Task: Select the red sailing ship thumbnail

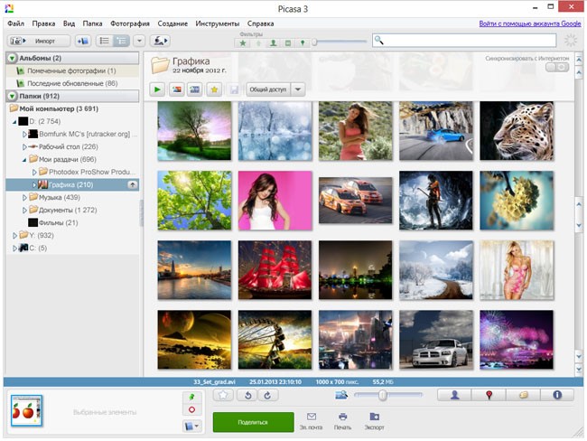Action: click(x=275, y=270)
